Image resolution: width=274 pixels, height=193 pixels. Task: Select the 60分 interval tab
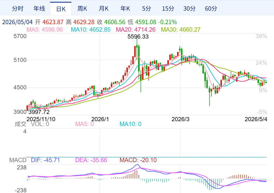211,9
